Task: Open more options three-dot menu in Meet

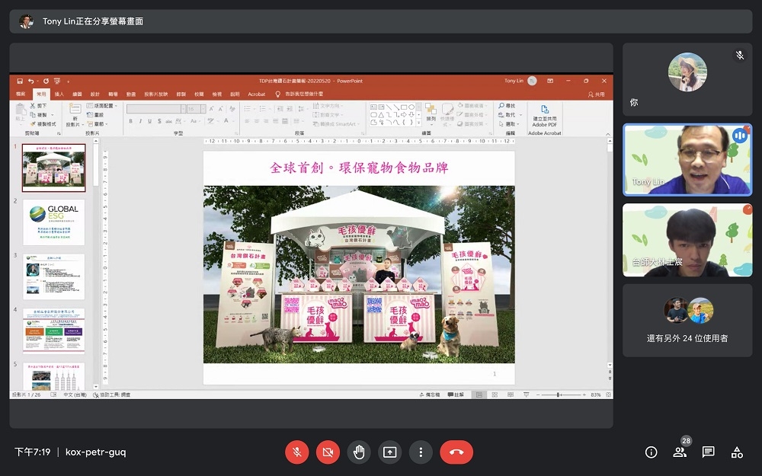Action: [x=421, y=452]
